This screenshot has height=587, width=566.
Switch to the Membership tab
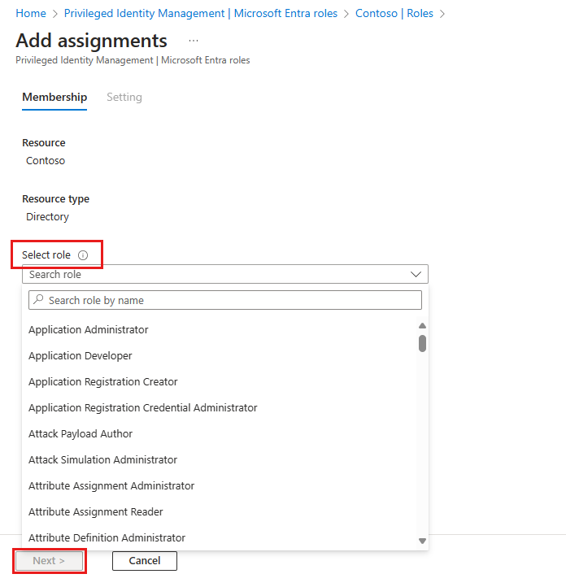(54, 98)
